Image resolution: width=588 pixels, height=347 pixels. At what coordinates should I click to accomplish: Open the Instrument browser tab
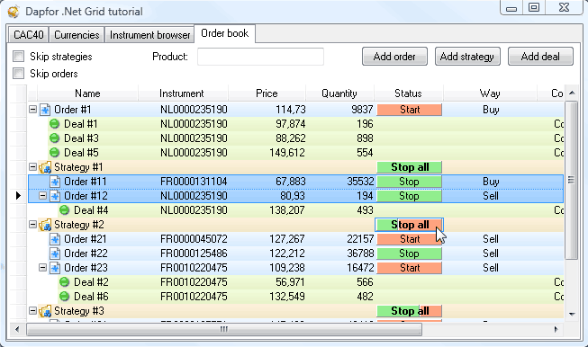(x=149, y=35)
